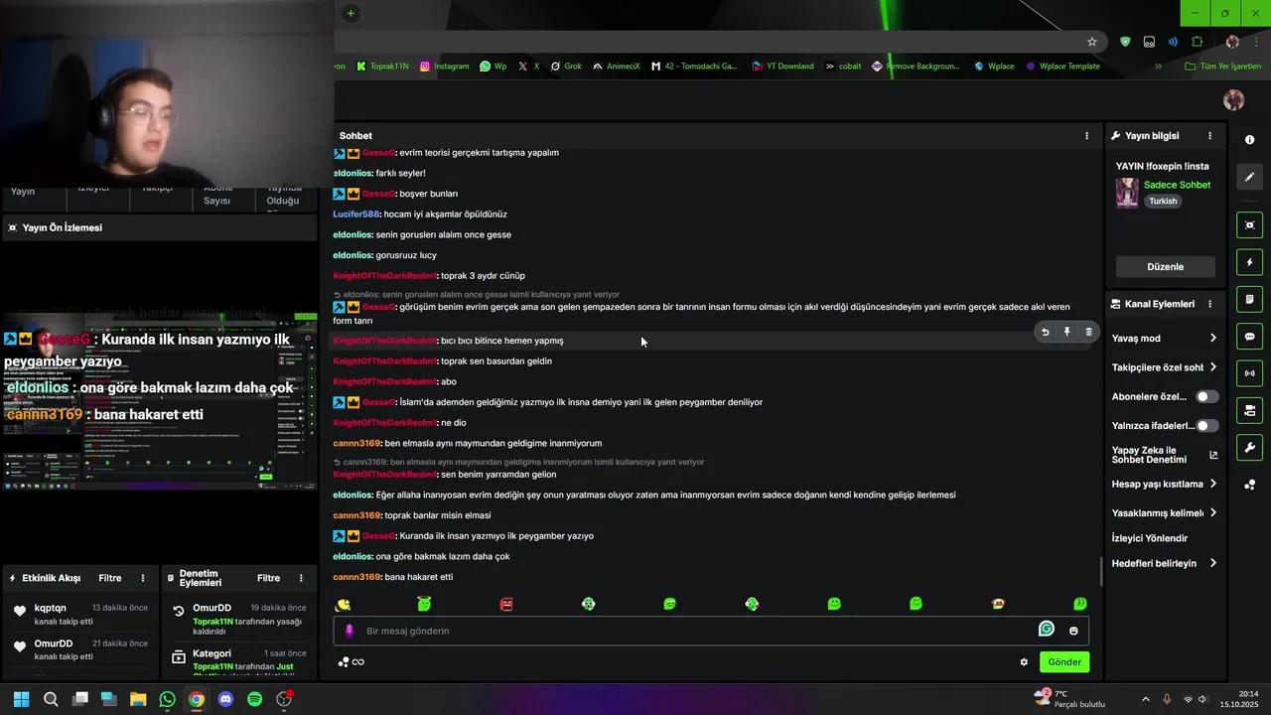The width and height of the screenshot is (1271, 715).
Task: Open Windows Start menu
Action: (x=21, y=699)
